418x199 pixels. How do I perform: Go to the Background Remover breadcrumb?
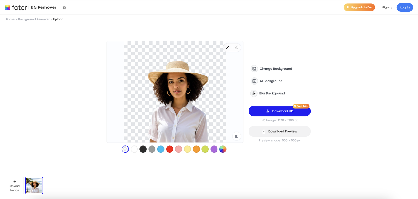(34, 19)
